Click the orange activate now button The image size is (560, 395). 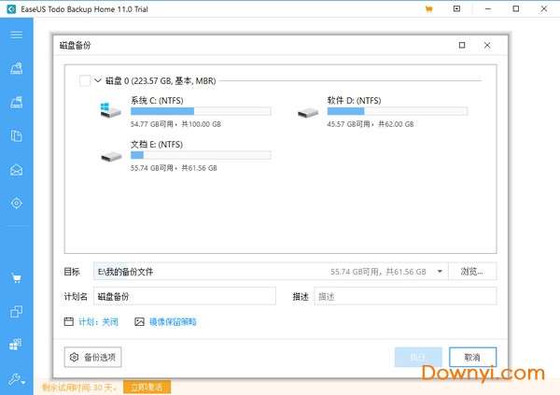pos(147,388)
